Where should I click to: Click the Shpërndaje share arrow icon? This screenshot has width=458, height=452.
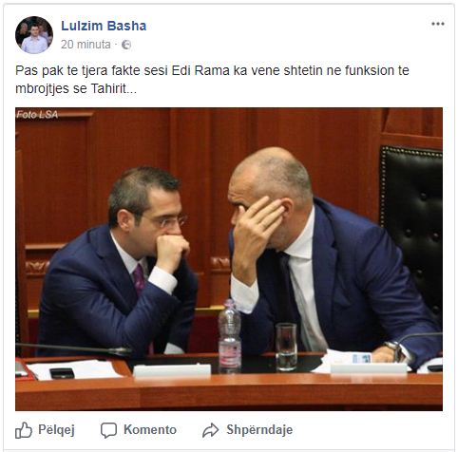(x=211, y=430)
